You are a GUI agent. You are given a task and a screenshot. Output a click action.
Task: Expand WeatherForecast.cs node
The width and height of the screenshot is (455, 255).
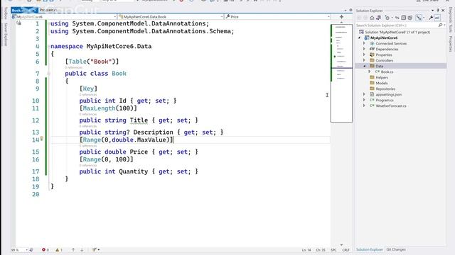[x=365, y=106]
